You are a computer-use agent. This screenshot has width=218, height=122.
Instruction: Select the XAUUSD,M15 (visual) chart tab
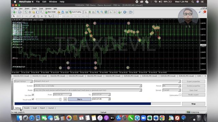21,76
